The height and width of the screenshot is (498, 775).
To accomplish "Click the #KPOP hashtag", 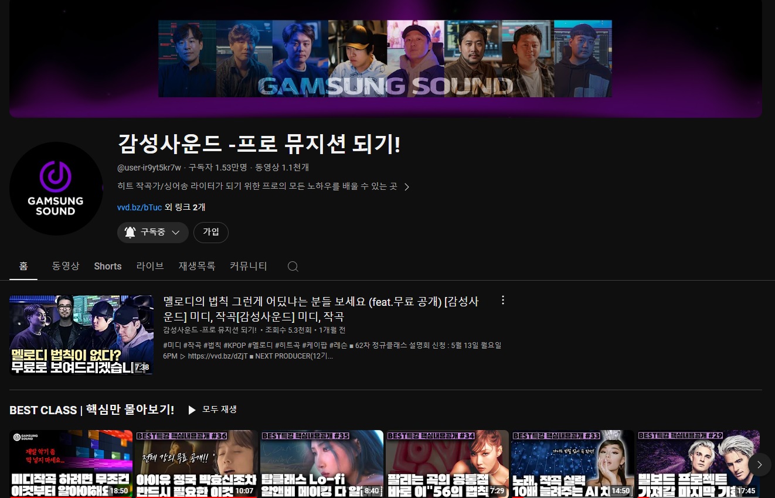I will click(x=234, y=346).
